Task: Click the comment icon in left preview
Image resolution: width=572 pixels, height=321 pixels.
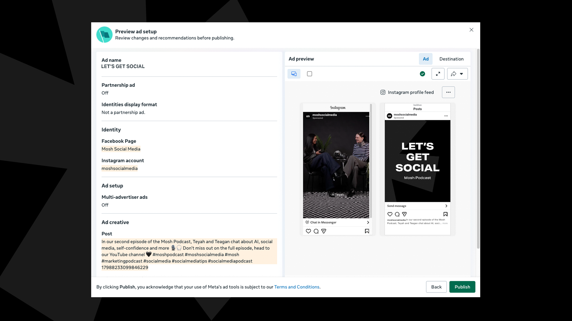Action: coord(316,231)
